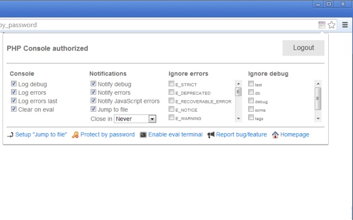Check the db ignore debug checkbox
The height and width of the screenshot is (220, 353).
coord(251,92)
